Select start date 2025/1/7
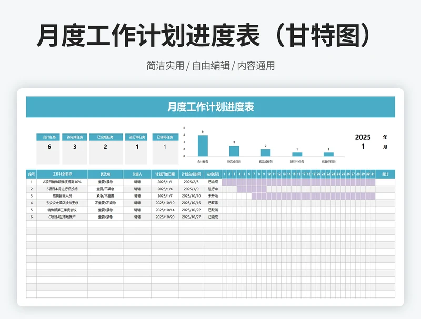Image resolution: width=421 pixels, height=319 pixels. [165, 196]
